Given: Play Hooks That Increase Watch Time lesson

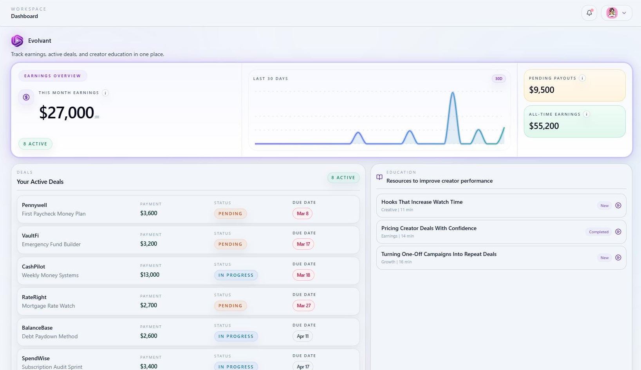Looking at the screenshot, I should coord(618,205).
